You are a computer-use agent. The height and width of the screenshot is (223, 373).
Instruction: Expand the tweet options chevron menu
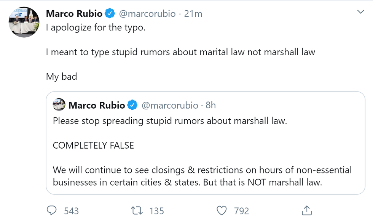click(360, 13)
